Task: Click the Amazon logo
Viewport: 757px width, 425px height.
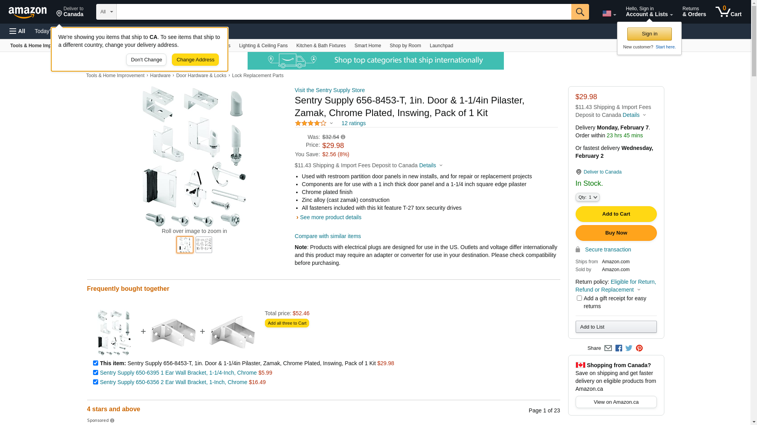Action: [28, 12]
